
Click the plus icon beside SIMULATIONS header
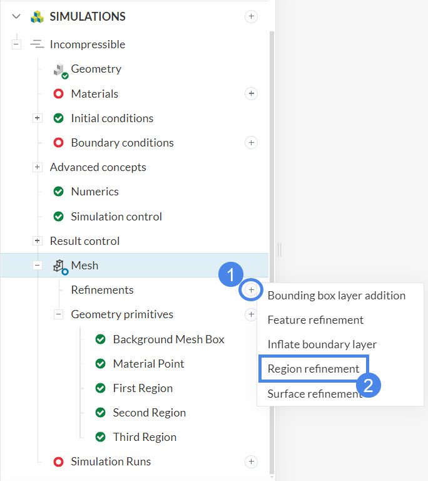point(251,17)
